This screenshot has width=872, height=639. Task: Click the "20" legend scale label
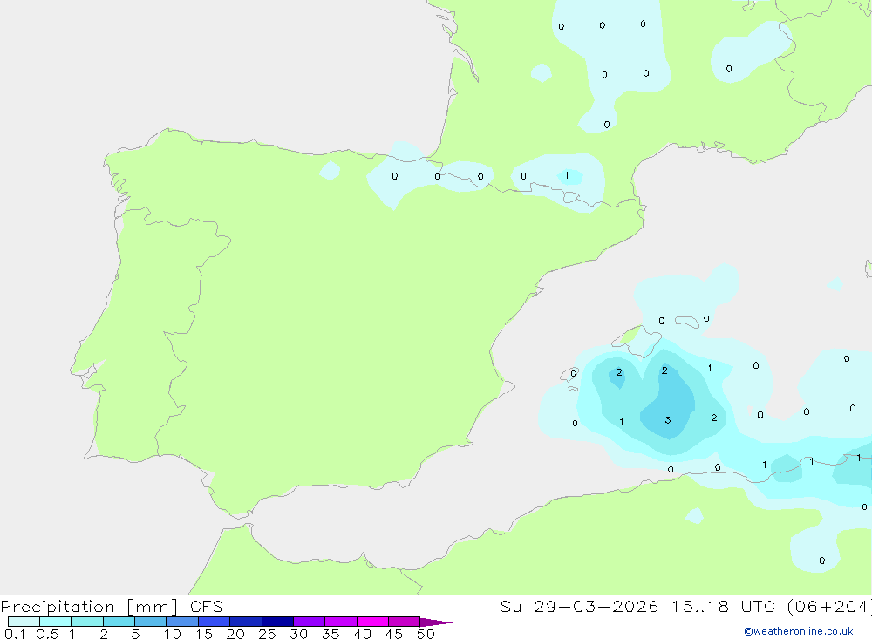coord(235,634)
